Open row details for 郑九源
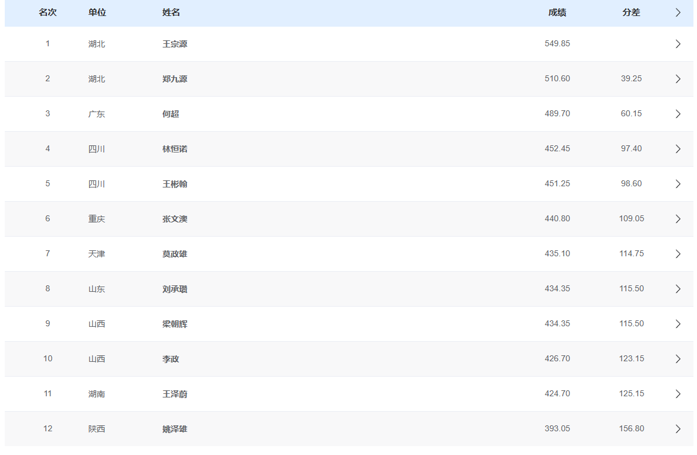 (x=677, y=78)
